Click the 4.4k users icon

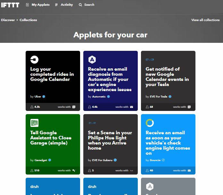point(90,107)
